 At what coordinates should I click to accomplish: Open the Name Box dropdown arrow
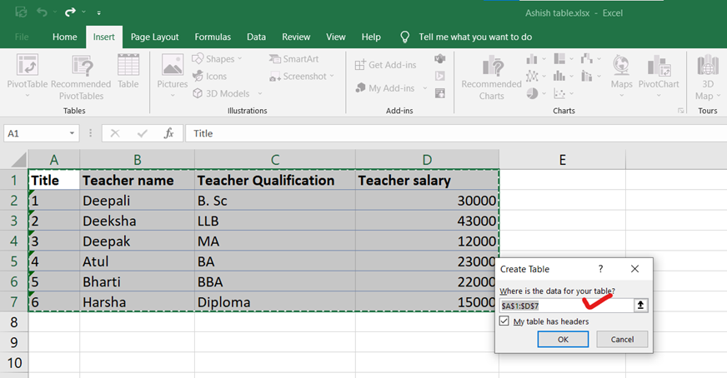tap(73, 133)
